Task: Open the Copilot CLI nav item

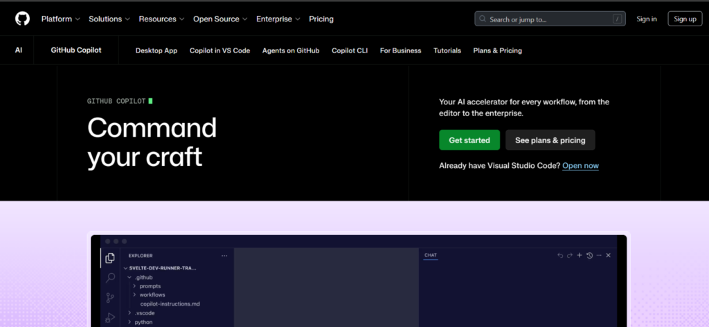Action: [350, 50]
